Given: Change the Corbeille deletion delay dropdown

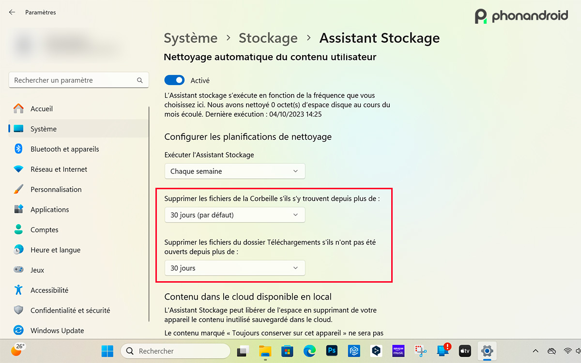Looking at the screenshot, I should (x=235, y=214).
